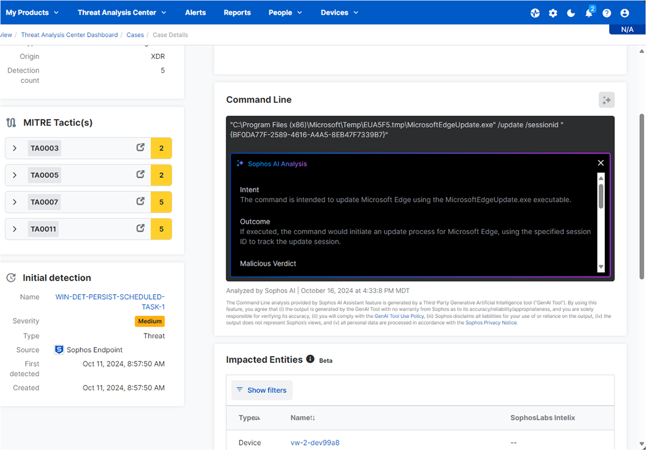The height and width of the screenshot is (452, 648).
Task: Click the help question mark icon
Action: click(x=607, y=13)
